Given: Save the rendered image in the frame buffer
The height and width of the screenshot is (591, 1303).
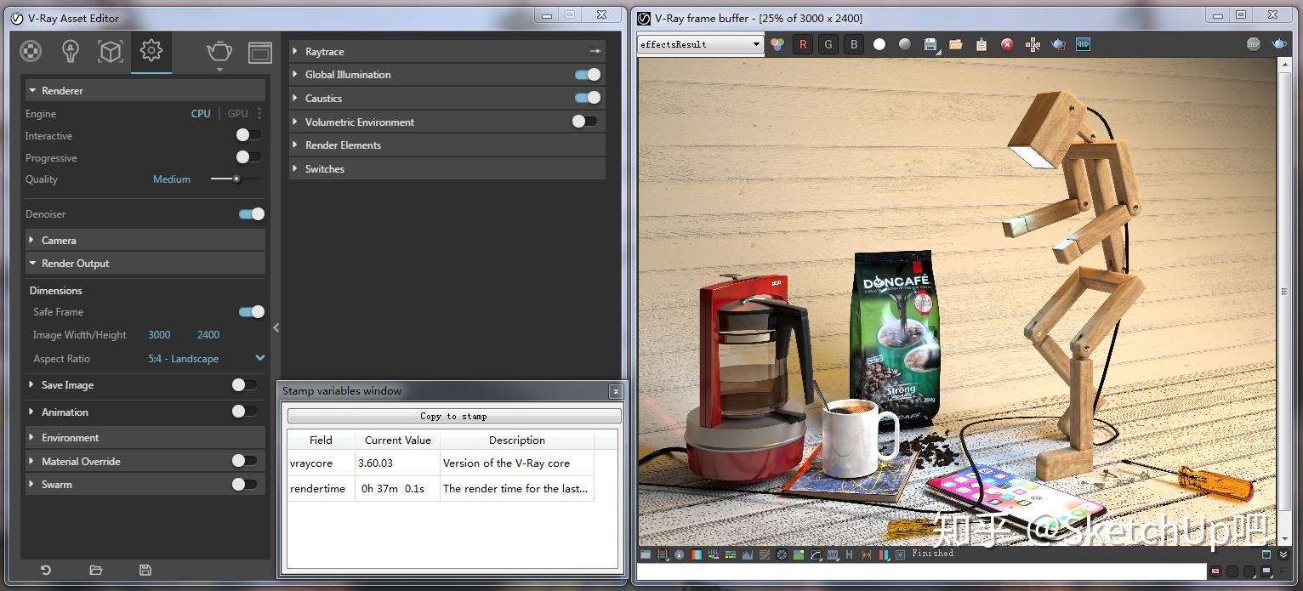Looking at the screenshot, I should (x=930, y=43).
